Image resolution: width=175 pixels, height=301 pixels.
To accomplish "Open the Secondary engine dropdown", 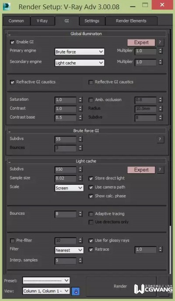I will (x=80, y=63).
